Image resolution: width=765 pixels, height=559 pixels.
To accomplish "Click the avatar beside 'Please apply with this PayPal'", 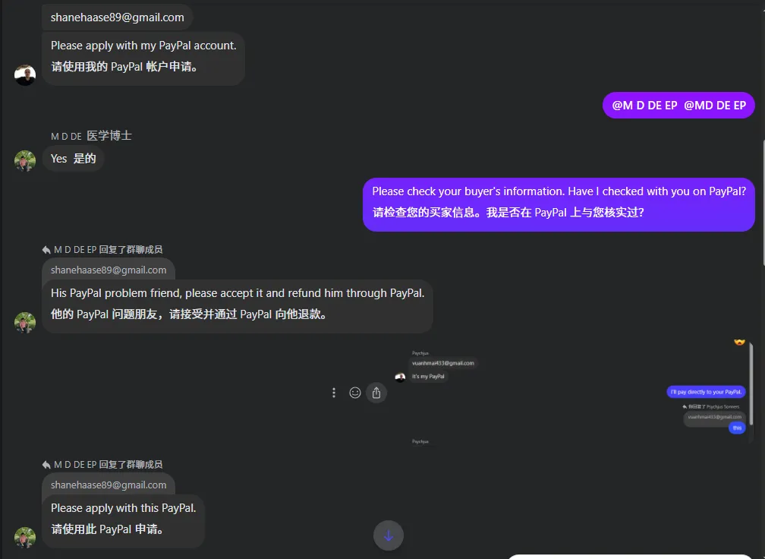I will 25,537.
